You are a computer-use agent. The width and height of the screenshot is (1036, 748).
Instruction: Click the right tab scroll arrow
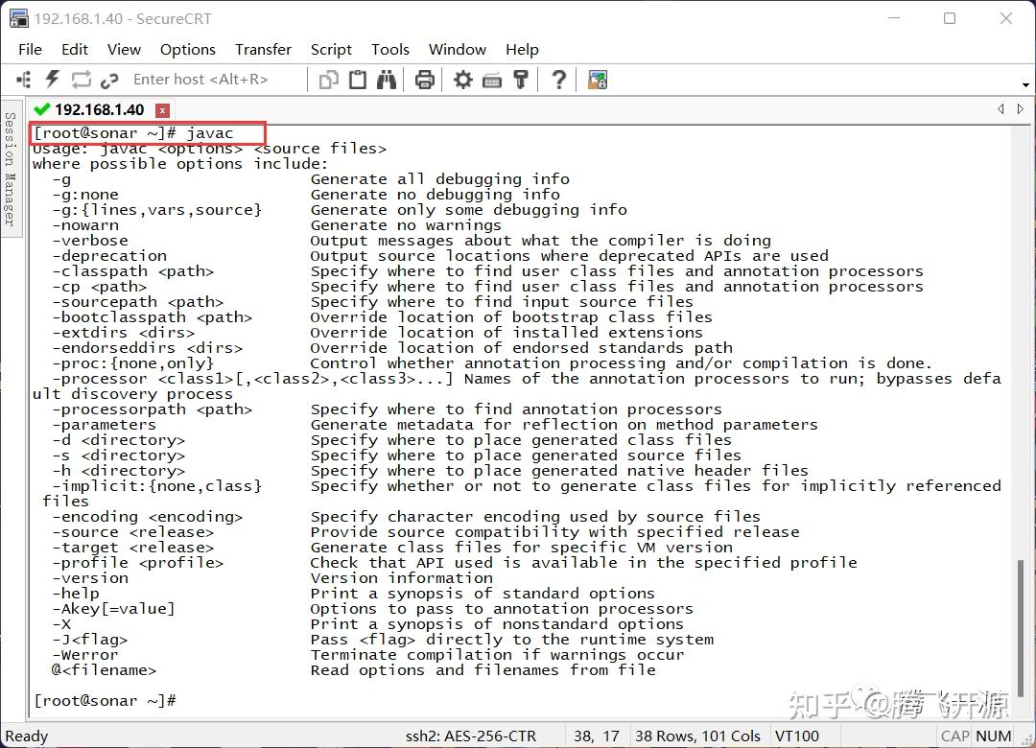[1021, 109]
